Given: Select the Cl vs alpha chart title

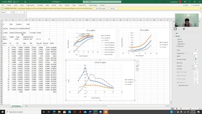Looking at the screenshot, I should (91, 30).
